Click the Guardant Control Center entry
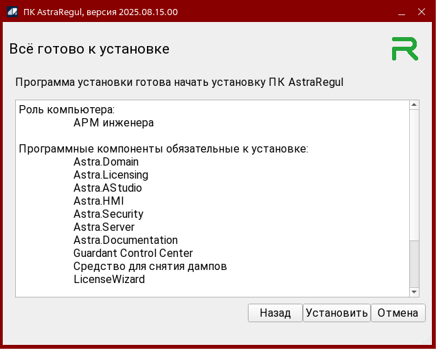436x349 pixels. pyautogui.click(x=133, y=254)
